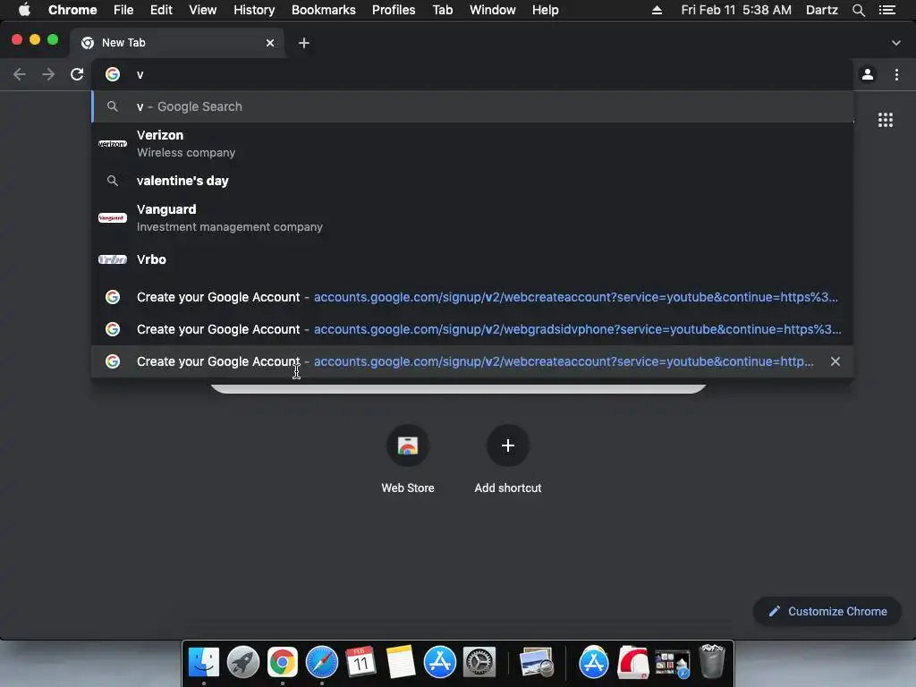Open the webgradsidvphone Google Account link
This screenshot has width=916, height=687.
click(x=472, y=329)
